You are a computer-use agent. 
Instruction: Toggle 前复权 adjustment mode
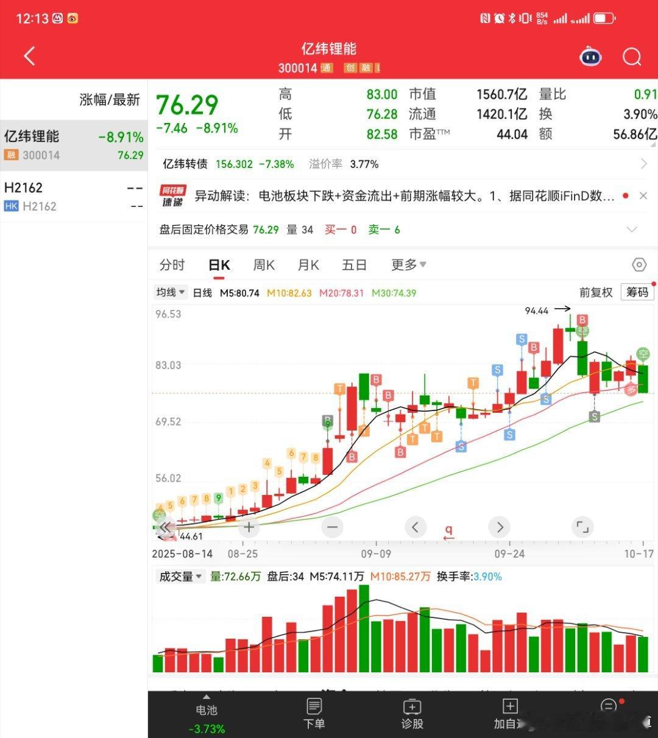tap(595, 293)
